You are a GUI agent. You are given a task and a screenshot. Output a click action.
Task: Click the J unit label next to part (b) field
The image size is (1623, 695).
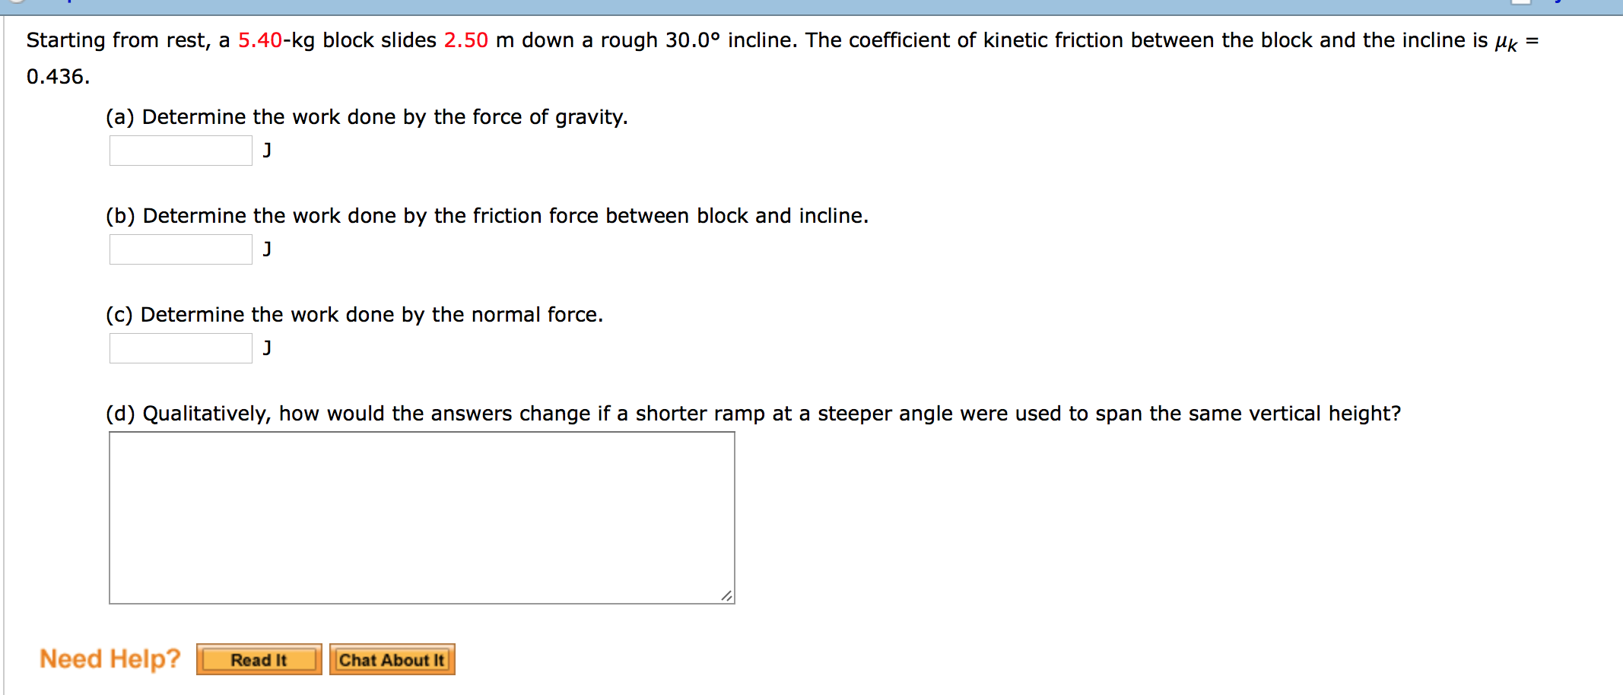click(266, 249)
